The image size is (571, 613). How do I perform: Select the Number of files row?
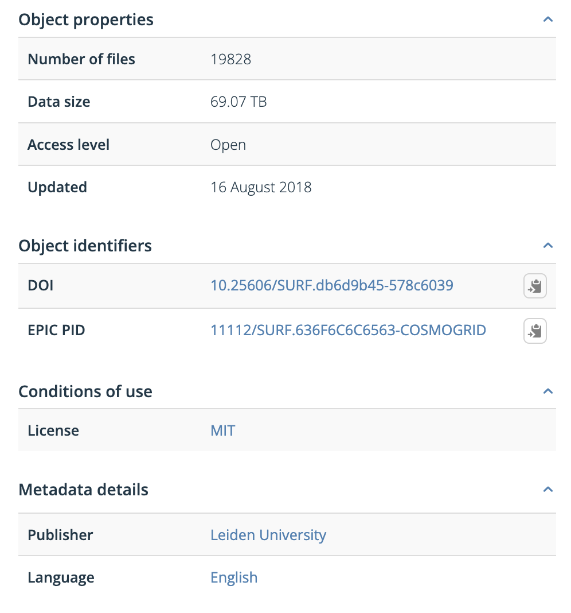tap(81, 59)
